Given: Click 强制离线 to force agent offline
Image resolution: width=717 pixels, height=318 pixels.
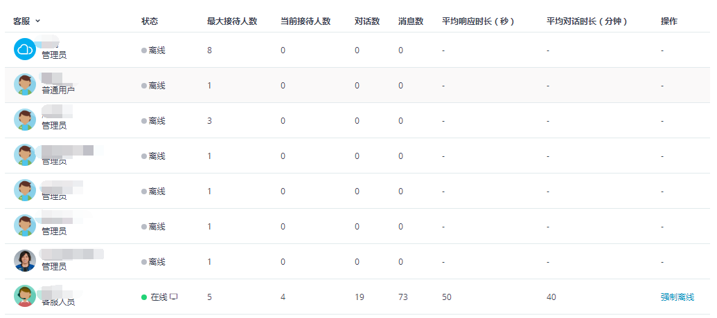Looking at the screenshot, I should [678, 297].
